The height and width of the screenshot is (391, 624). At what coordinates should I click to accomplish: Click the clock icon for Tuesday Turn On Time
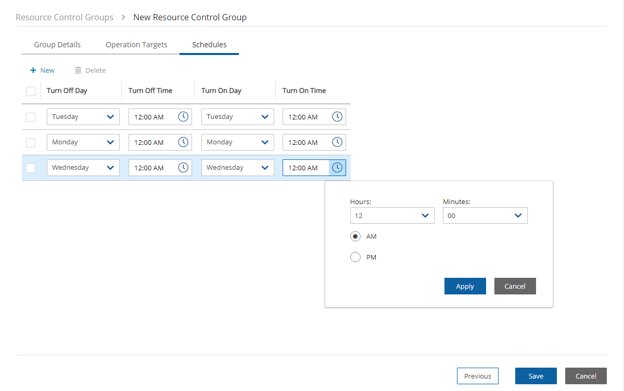[337, 117]
